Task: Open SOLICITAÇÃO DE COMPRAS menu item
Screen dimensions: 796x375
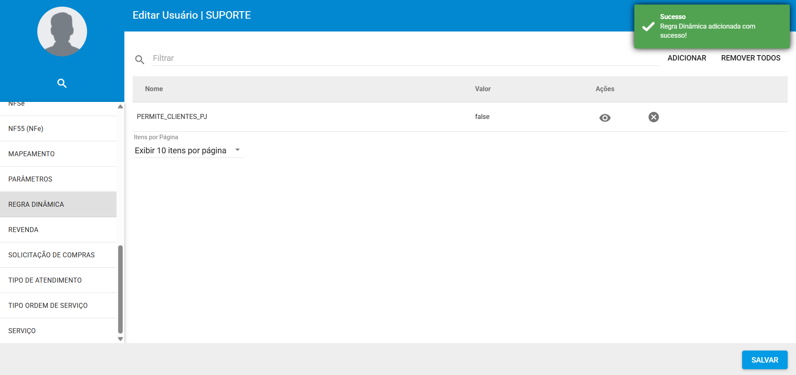Action: click(58, 255)
